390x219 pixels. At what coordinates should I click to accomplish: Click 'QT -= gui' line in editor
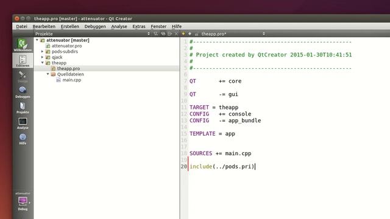tap(214, 94)
